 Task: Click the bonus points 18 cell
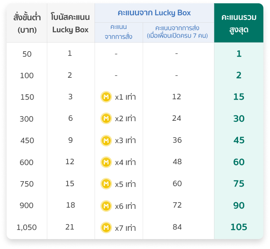click(70, 205)
